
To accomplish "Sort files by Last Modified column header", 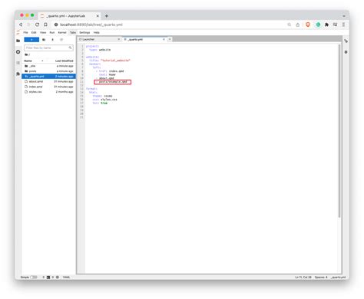I will [65, 61].
